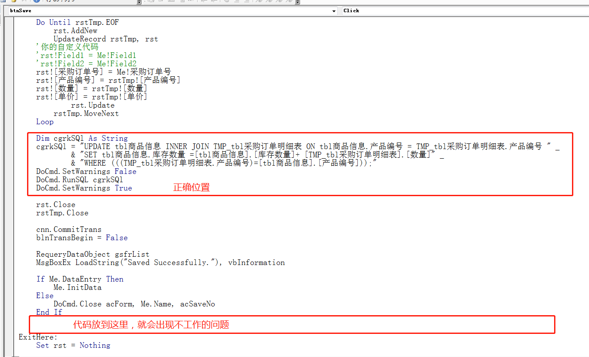This screenshot has width=589, height=357.
Task: Click the line 'Do Until rstTmp.EOF'
Action: tap(78, 22)
